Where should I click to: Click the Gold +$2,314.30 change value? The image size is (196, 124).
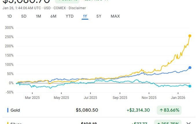138,110
